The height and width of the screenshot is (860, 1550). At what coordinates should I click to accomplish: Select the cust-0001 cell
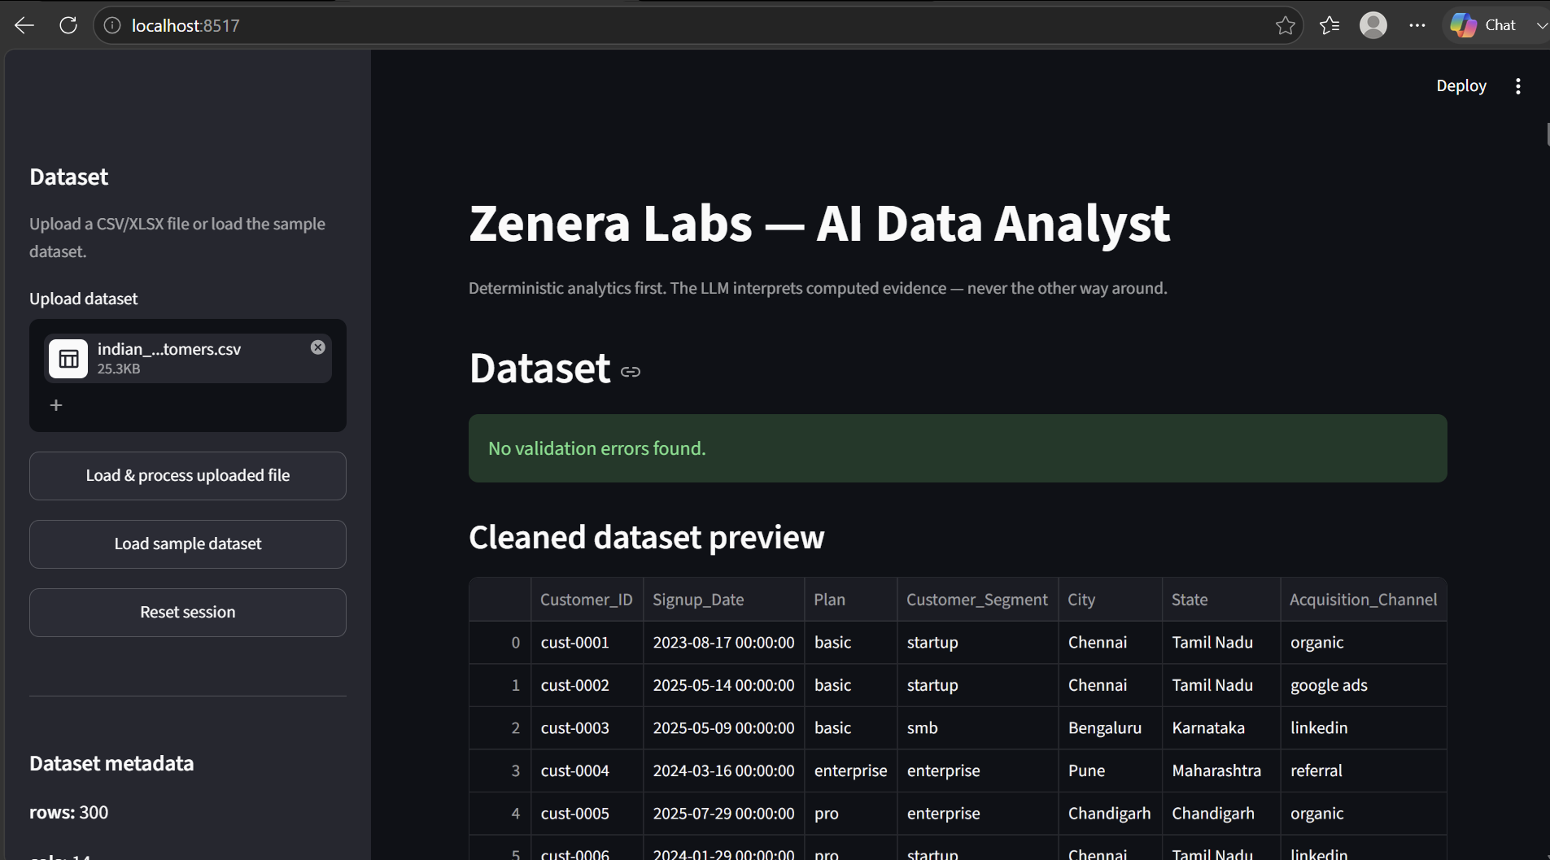tap(587, 643)
